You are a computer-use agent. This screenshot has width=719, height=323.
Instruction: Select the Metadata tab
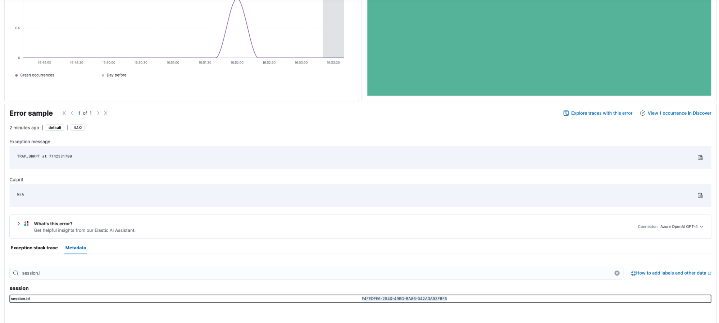(x=76, y=248)
